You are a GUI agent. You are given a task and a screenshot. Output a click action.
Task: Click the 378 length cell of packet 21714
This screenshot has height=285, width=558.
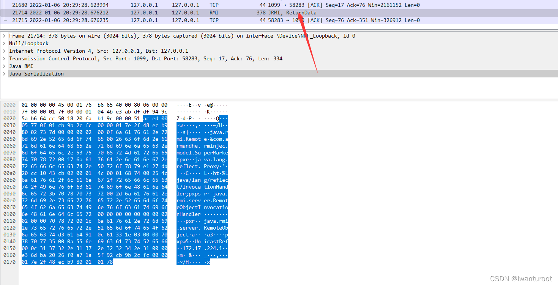[x=261, y=13]
